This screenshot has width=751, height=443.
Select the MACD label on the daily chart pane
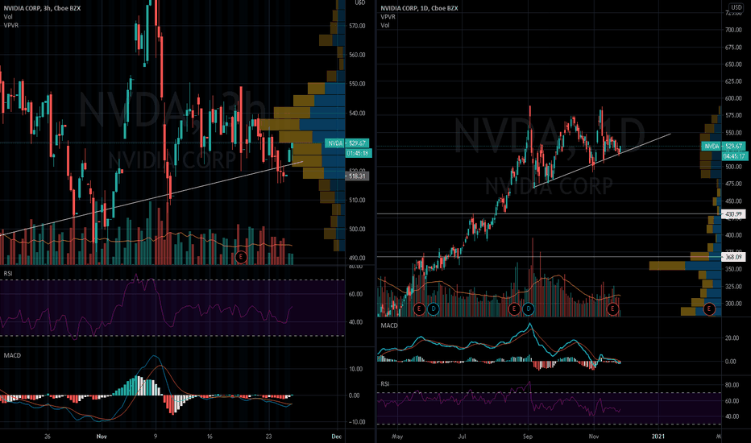pos(389,325)
